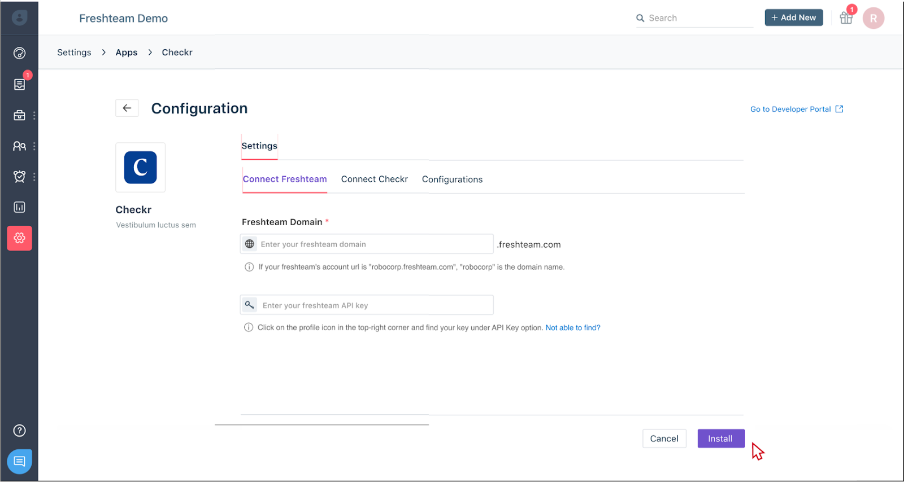The width and height of the screenshot is (904, 482).
Task: Click the info icon under domain field
Action: tap(249, 267)
